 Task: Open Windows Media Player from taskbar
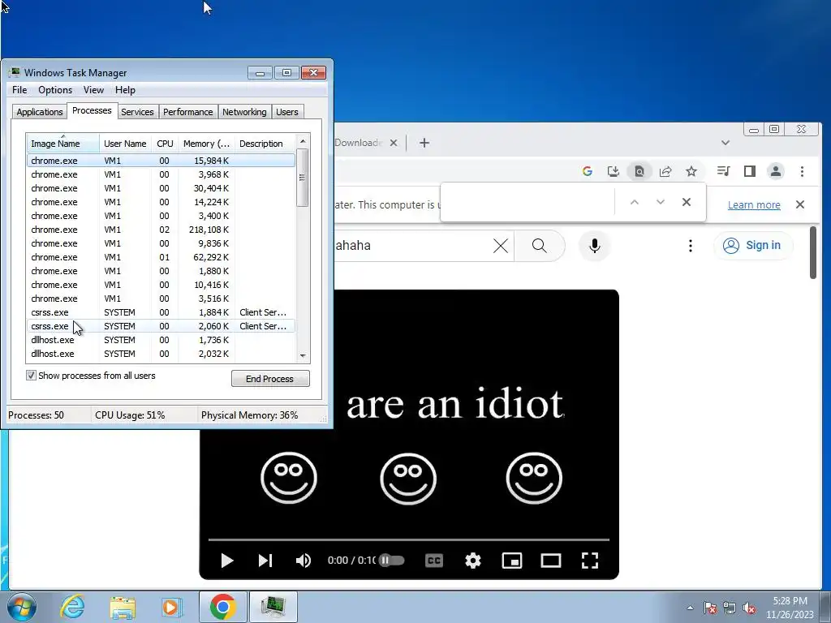pos(171,607)
